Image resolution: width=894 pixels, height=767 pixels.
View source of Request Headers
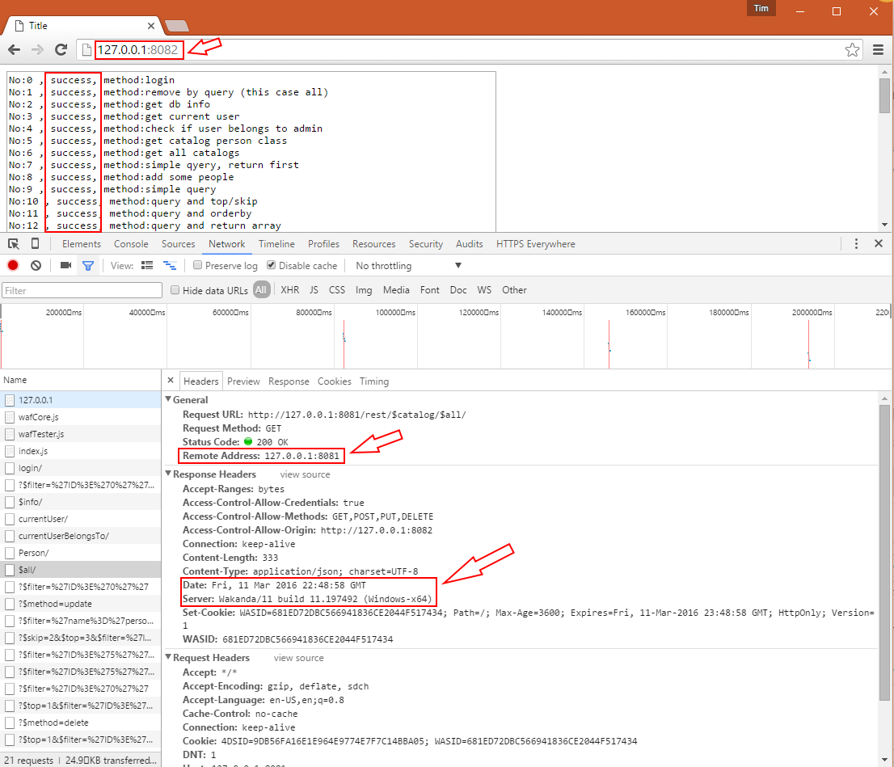pos(299,658)
